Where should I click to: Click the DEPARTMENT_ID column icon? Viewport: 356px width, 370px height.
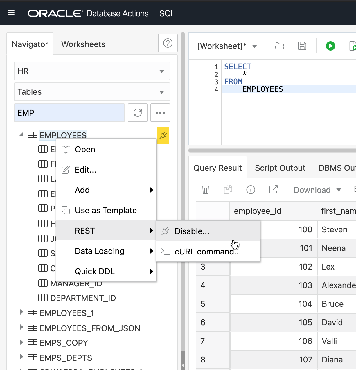[x=43, y=298]
